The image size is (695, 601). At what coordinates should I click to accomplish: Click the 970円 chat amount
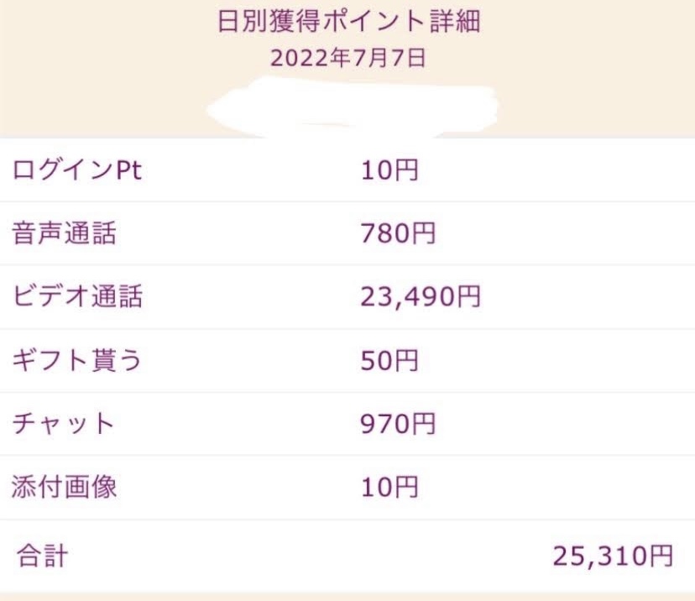coord(398,424)
